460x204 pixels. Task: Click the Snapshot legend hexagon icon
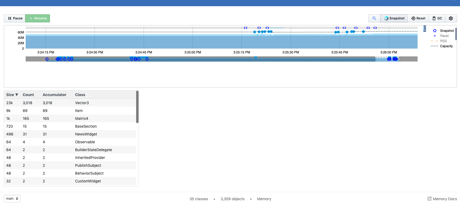click(435, 31)
